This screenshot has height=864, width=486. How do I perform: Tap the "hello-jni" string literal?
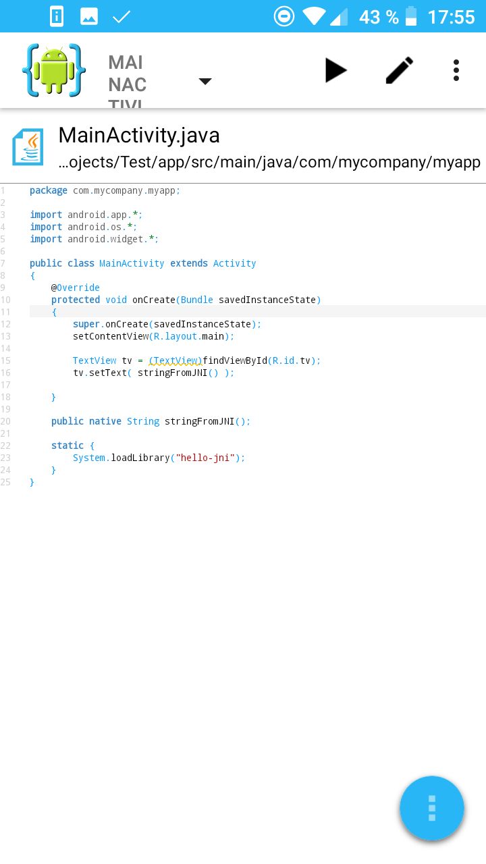205,458
